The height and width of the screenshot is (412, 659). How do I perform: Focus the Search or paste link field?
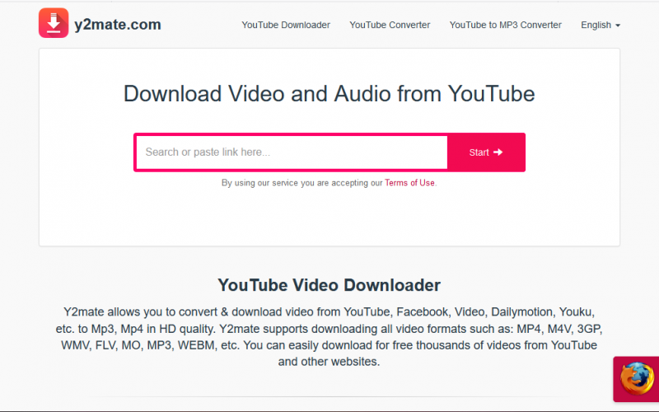tap(292, 152)
